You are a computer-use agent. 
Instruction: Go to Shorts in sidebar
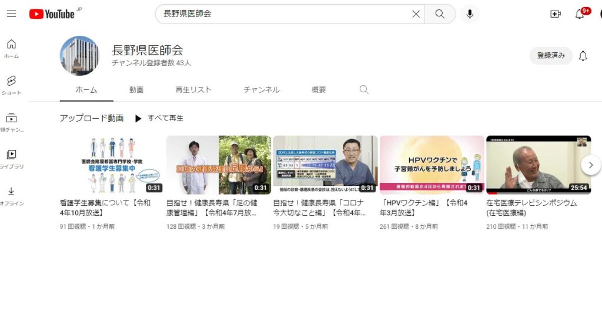click(x=11, y=85)
